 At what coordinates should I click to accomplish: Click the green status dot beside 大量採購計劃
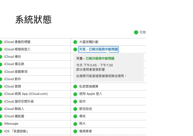75,42
